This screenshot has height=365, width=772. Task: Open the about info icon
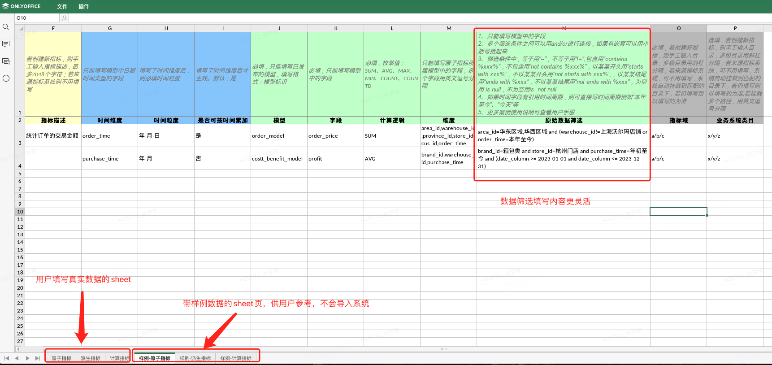[x=6, y=78]
